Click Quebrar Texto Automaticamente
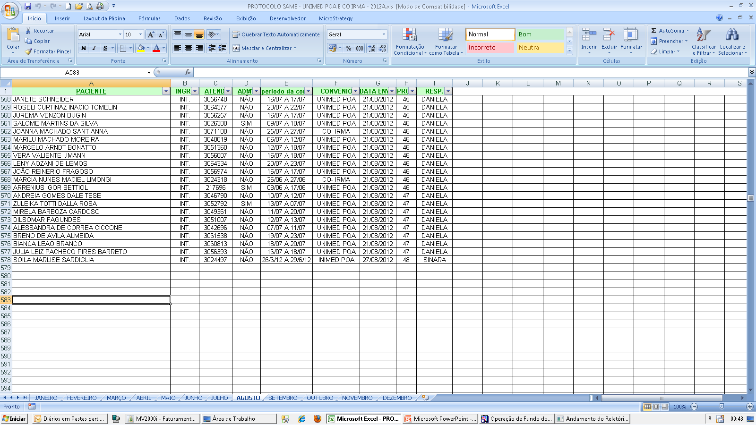756x425 pixels. pyautogui.click(x=276, y=34)
